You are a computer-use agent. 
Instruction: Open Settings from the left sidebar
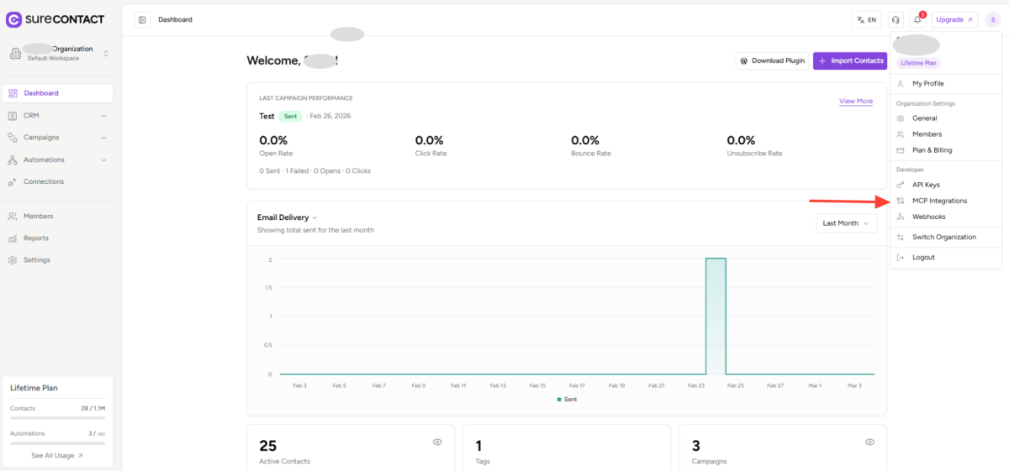[x=36, y=260]
